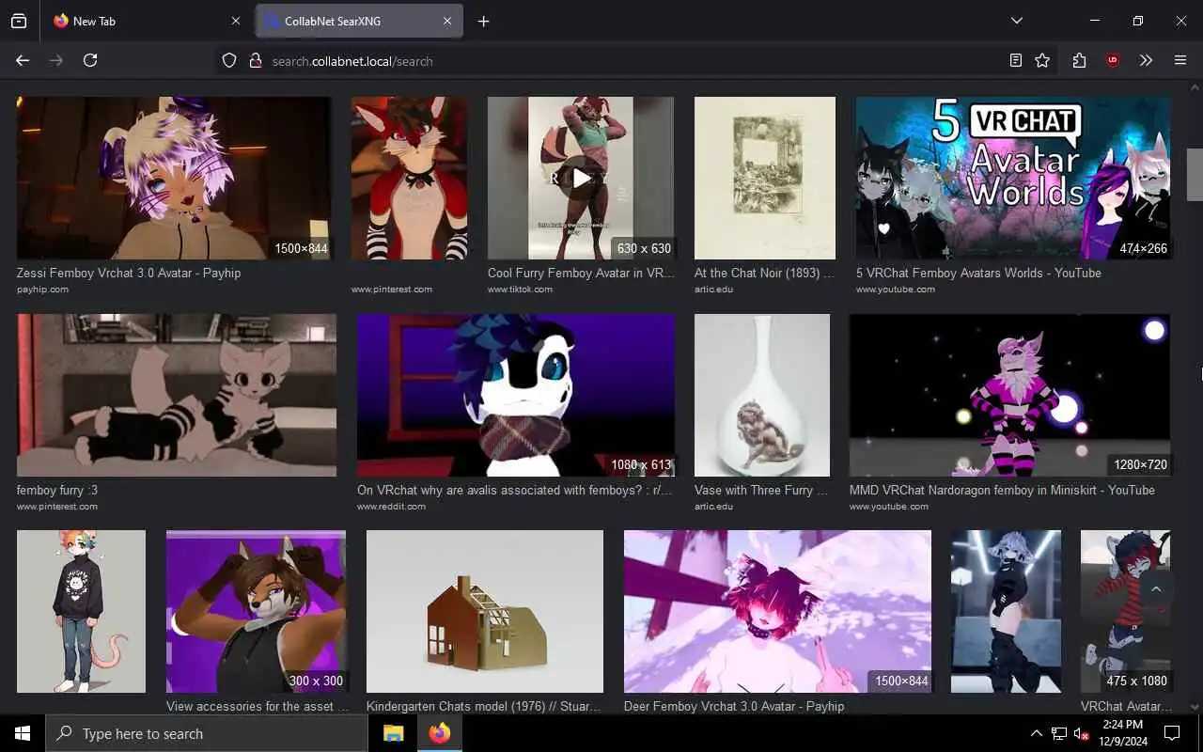Click the site security lock icon
The image size is (1203, 752).
255,60
